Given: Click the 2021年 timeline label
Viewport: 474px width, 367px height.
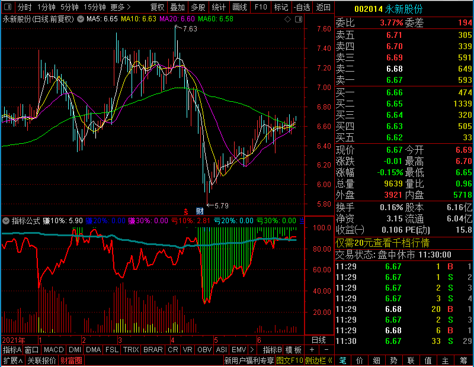Looking at the screenshot, I should point(14,340).
